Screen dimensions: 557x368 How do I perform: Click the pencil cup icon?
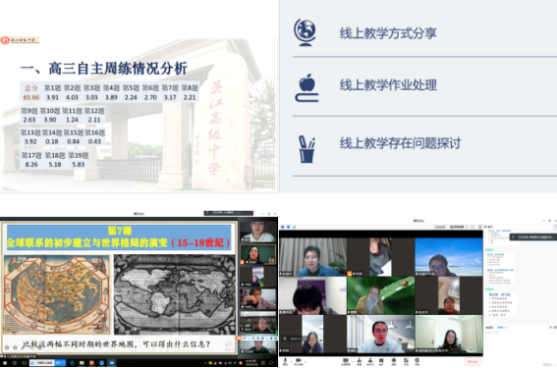pyautogui.click(x=306, y=149)
